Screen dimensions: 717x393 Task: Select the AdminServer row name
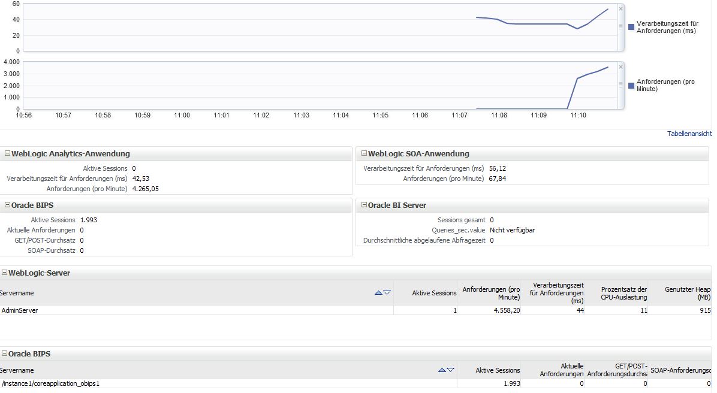20,310
